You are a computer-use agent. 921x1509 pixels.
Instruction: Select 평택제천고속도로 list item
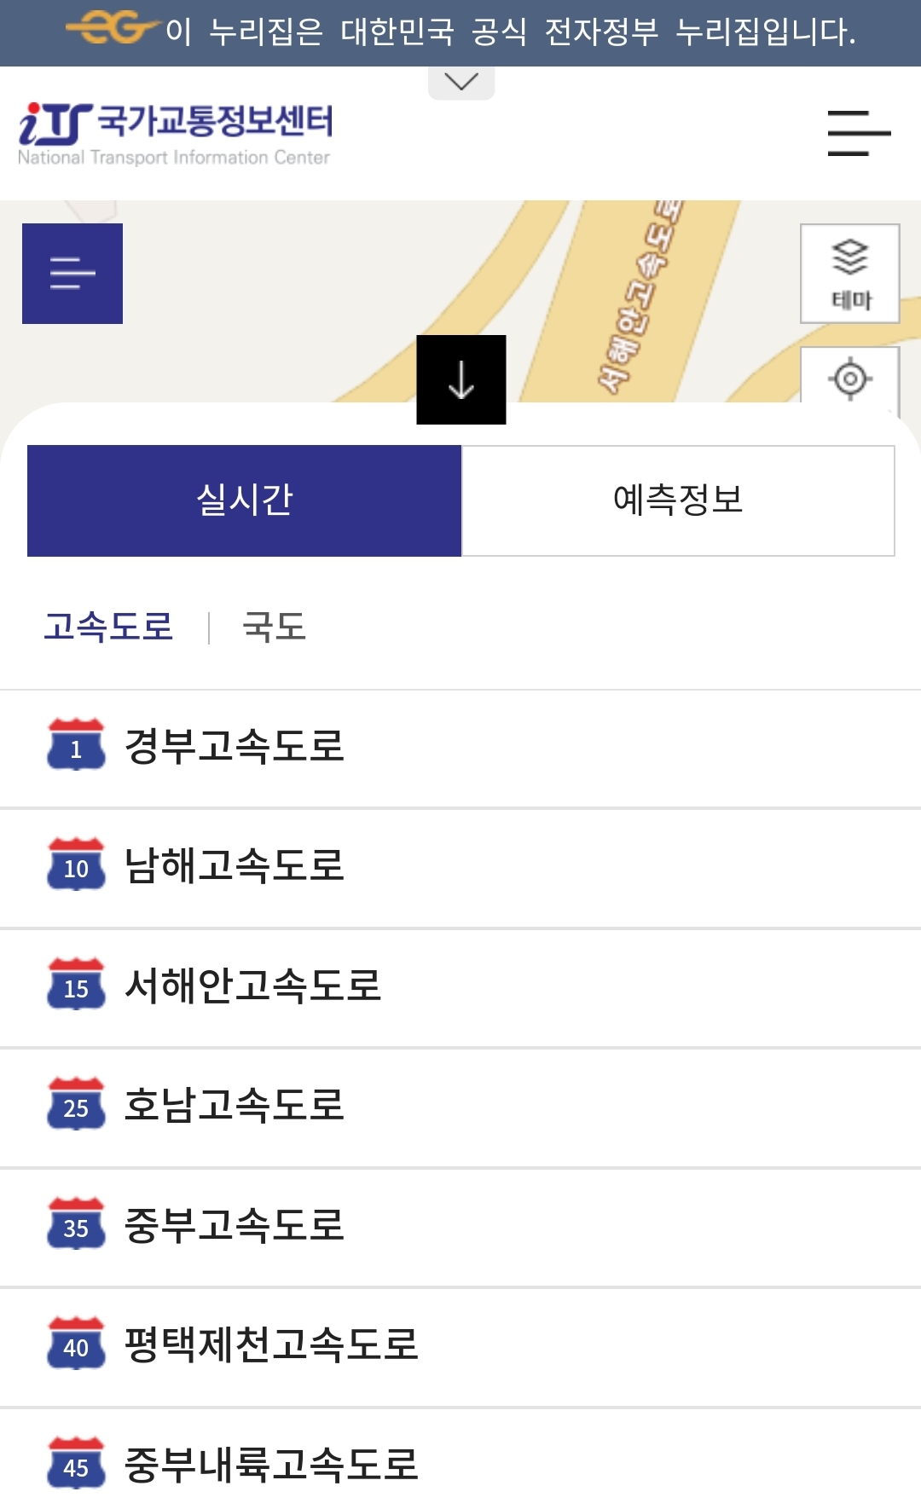coord(460,1347)
